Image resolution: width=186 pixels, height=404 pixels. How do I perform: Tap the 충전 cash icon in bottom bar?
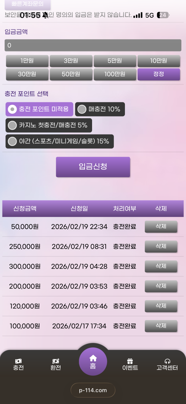click(18, 361)
